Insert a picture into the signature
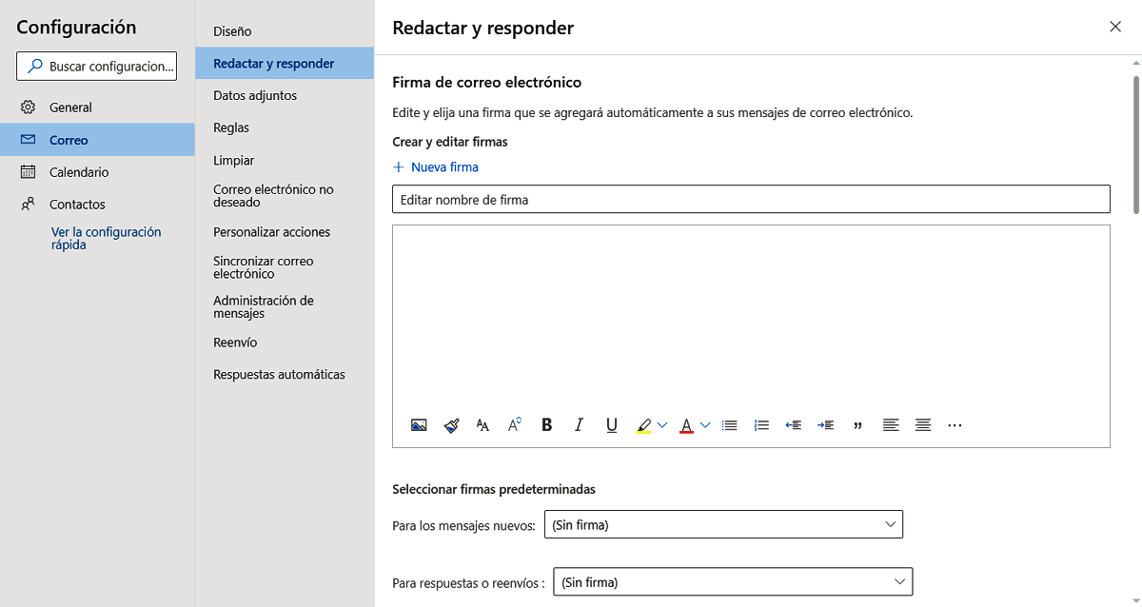 pyautogui.click(x=419, y=424)
